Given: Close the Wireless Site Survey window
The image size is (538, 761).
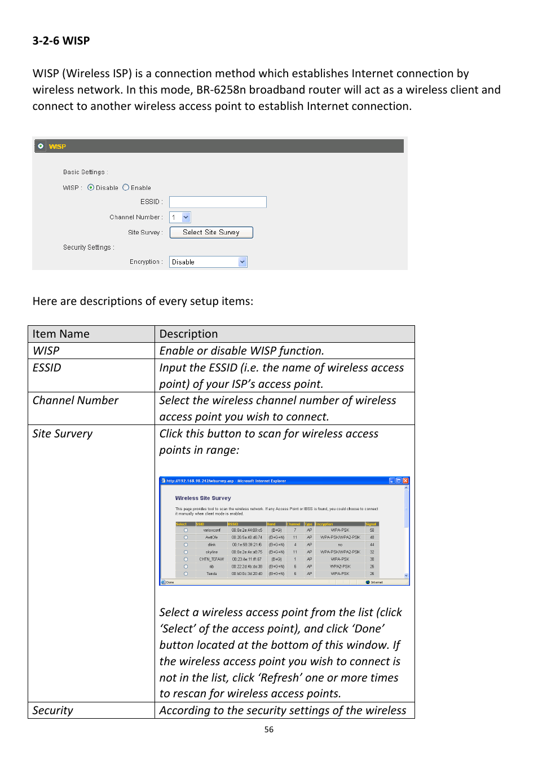Looking at the screenshot, I should [x=405, y=481].
